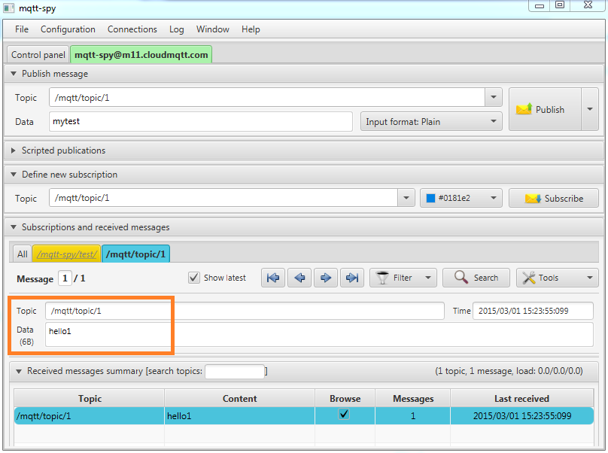Collapse the Publish message section
Viewport: 608px width, 453px height.
tap(13, 74)
